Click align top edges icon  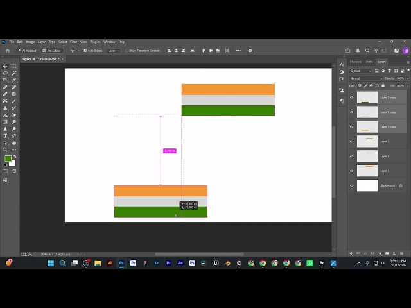(204, 51)
